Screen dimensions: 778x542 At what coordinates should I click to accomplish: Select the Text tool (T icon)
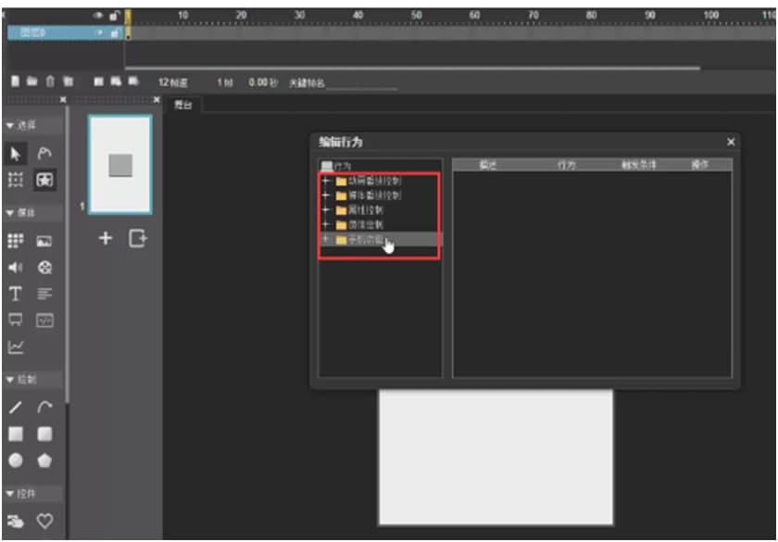[16, 294]
